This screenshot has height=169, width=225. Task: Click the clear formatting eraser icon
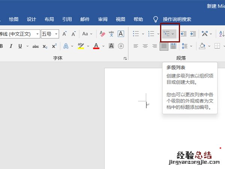coord(103,34)
